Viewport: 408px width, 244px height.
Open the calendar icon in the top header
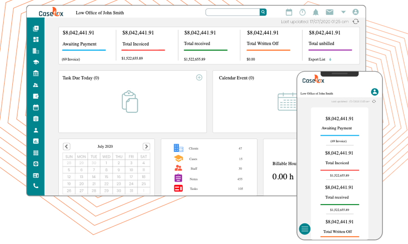point(289,12)
